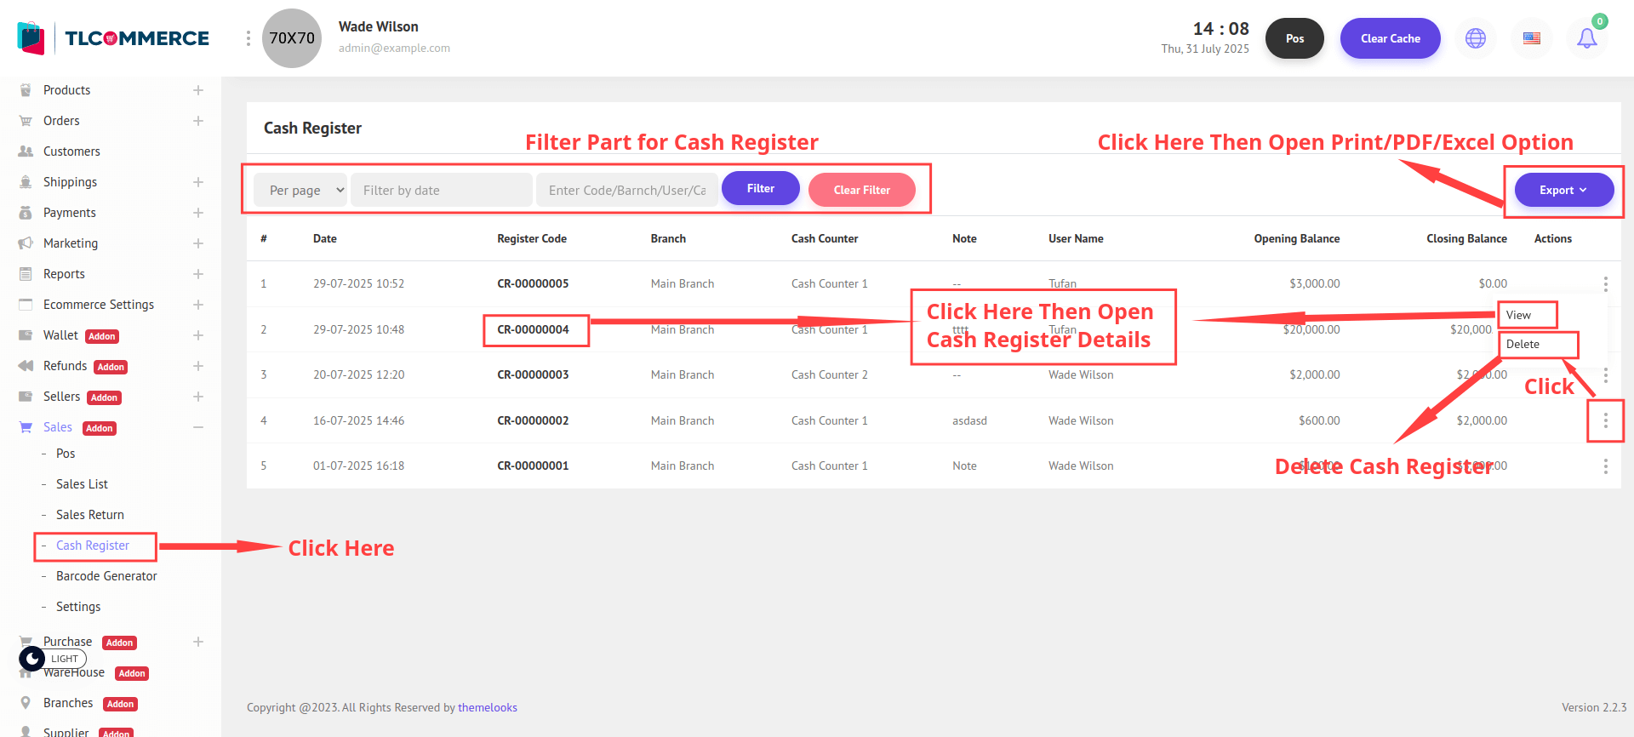Click the themelooks footer link
The width and height of the screenshot is (1634, 737).
pyautogui.click(x=487, y=707)
